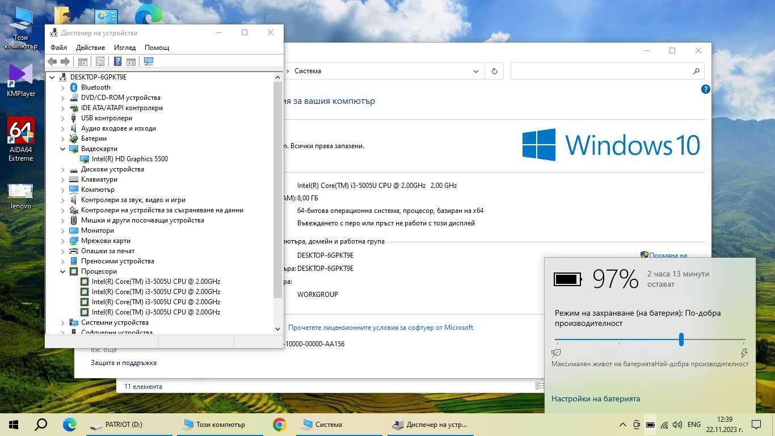Select IDE ATA/ATAPI контролери entry
Screen dimensions: 775x436
(122, 108)
